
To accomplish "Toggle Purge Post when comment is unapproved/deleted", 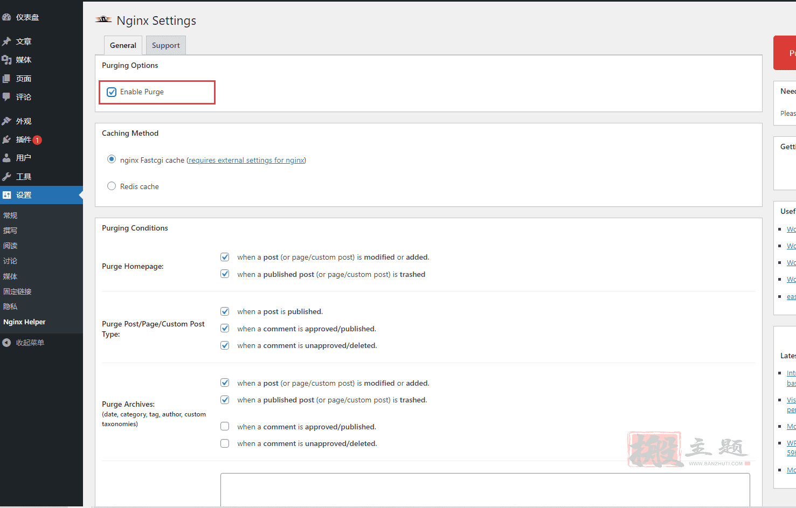I will (225, 345).
